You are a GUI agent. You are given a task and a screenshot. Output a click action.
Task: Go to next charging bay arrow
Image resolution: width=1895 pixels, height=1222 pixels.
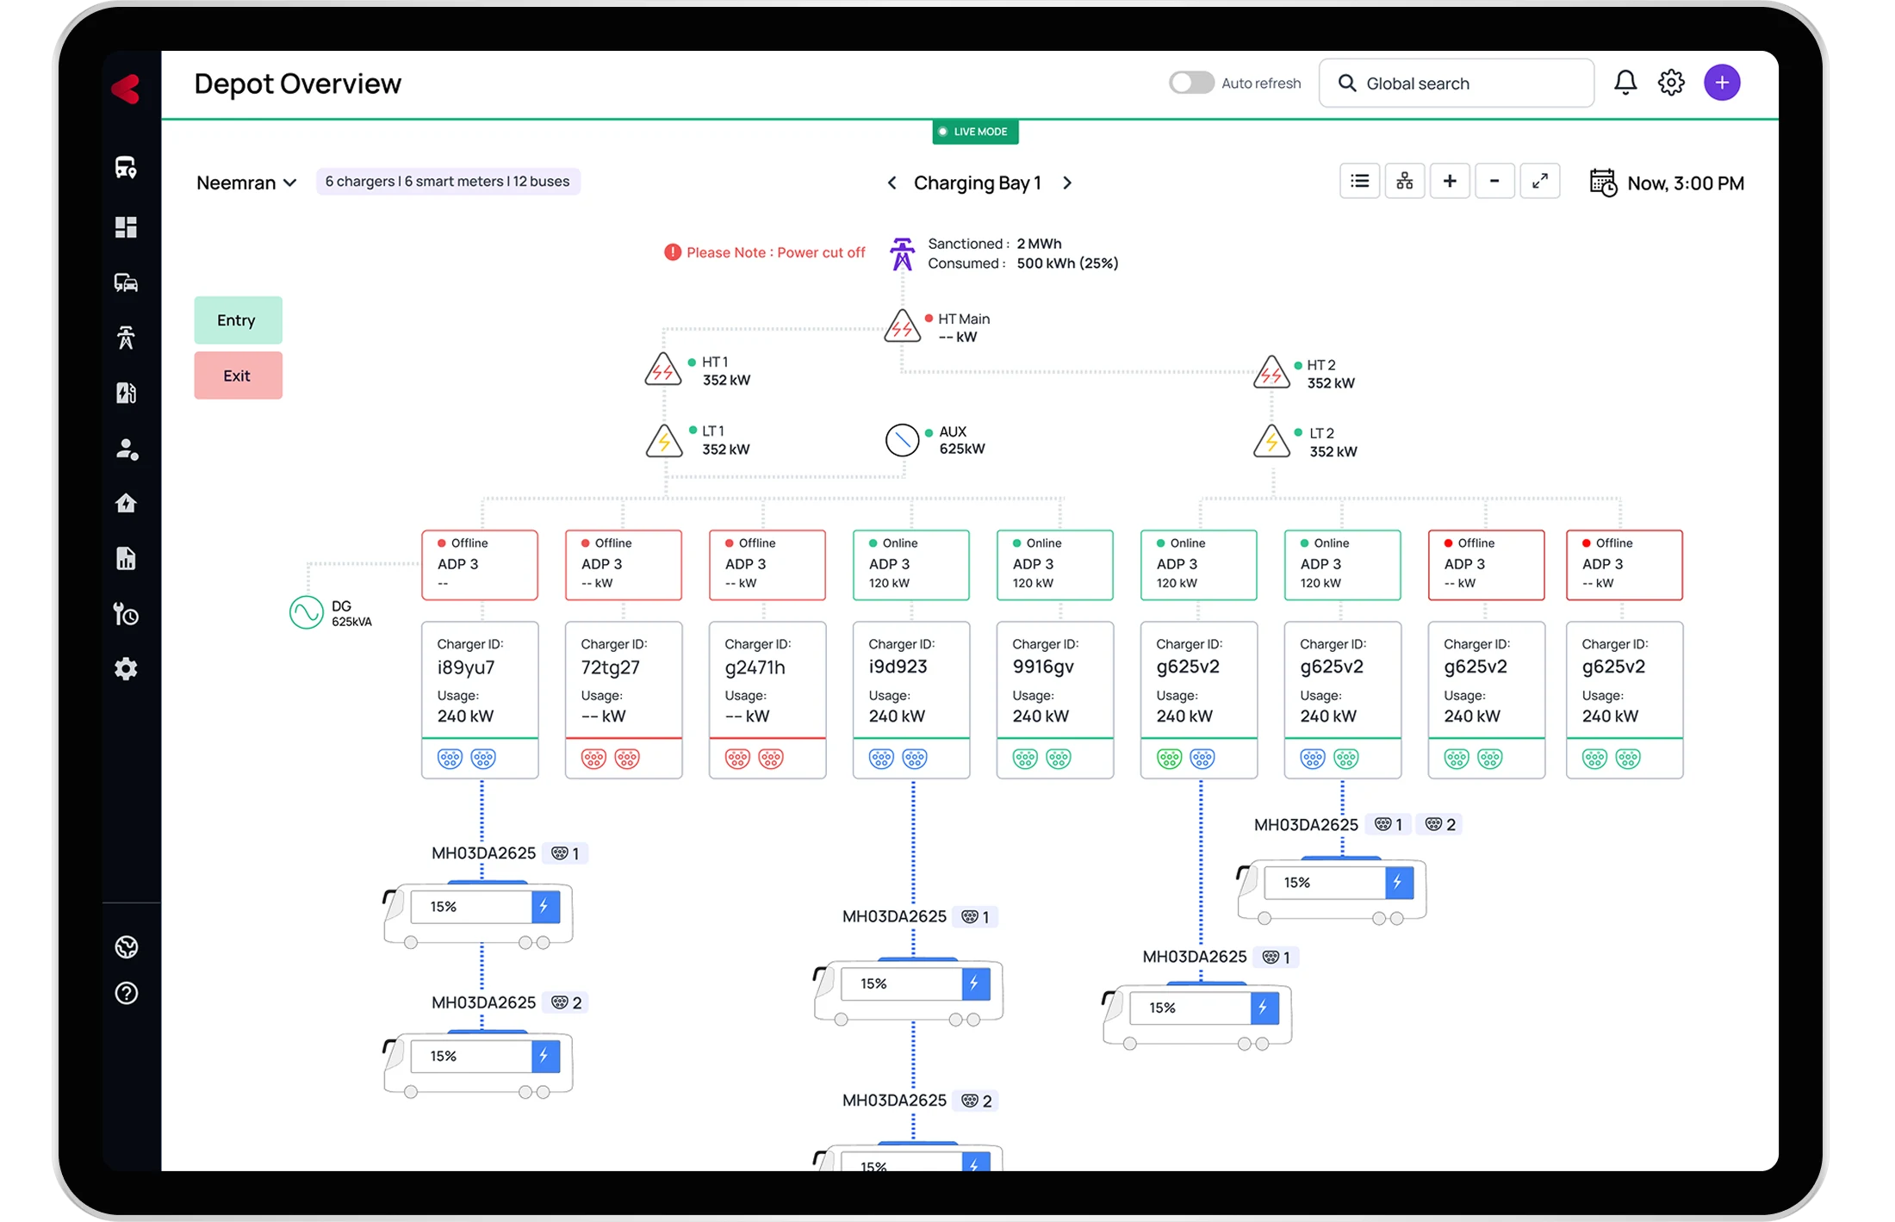pos(1067,183)
